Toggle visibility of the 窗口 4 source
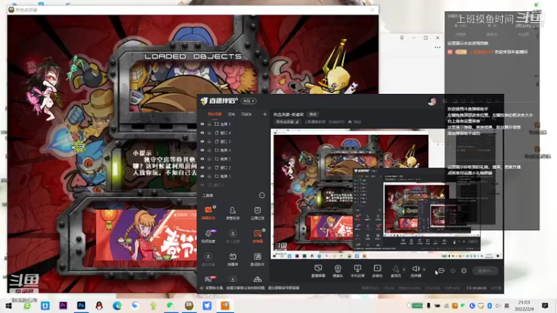Screen dimensions: 557x313 point(203,133)
